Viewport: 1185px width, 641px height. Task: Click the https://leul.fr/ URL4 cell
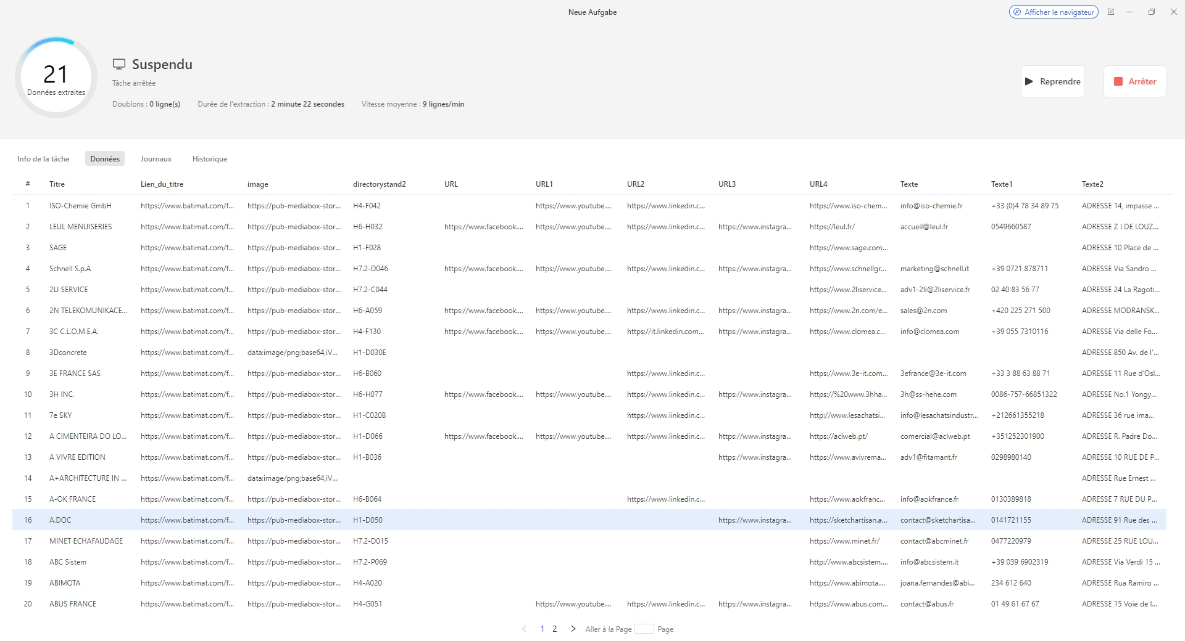click(833, 227)
